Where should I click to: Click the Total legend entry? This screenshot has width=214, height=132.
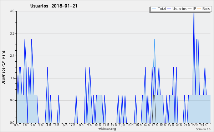click(x=159, y=9)
